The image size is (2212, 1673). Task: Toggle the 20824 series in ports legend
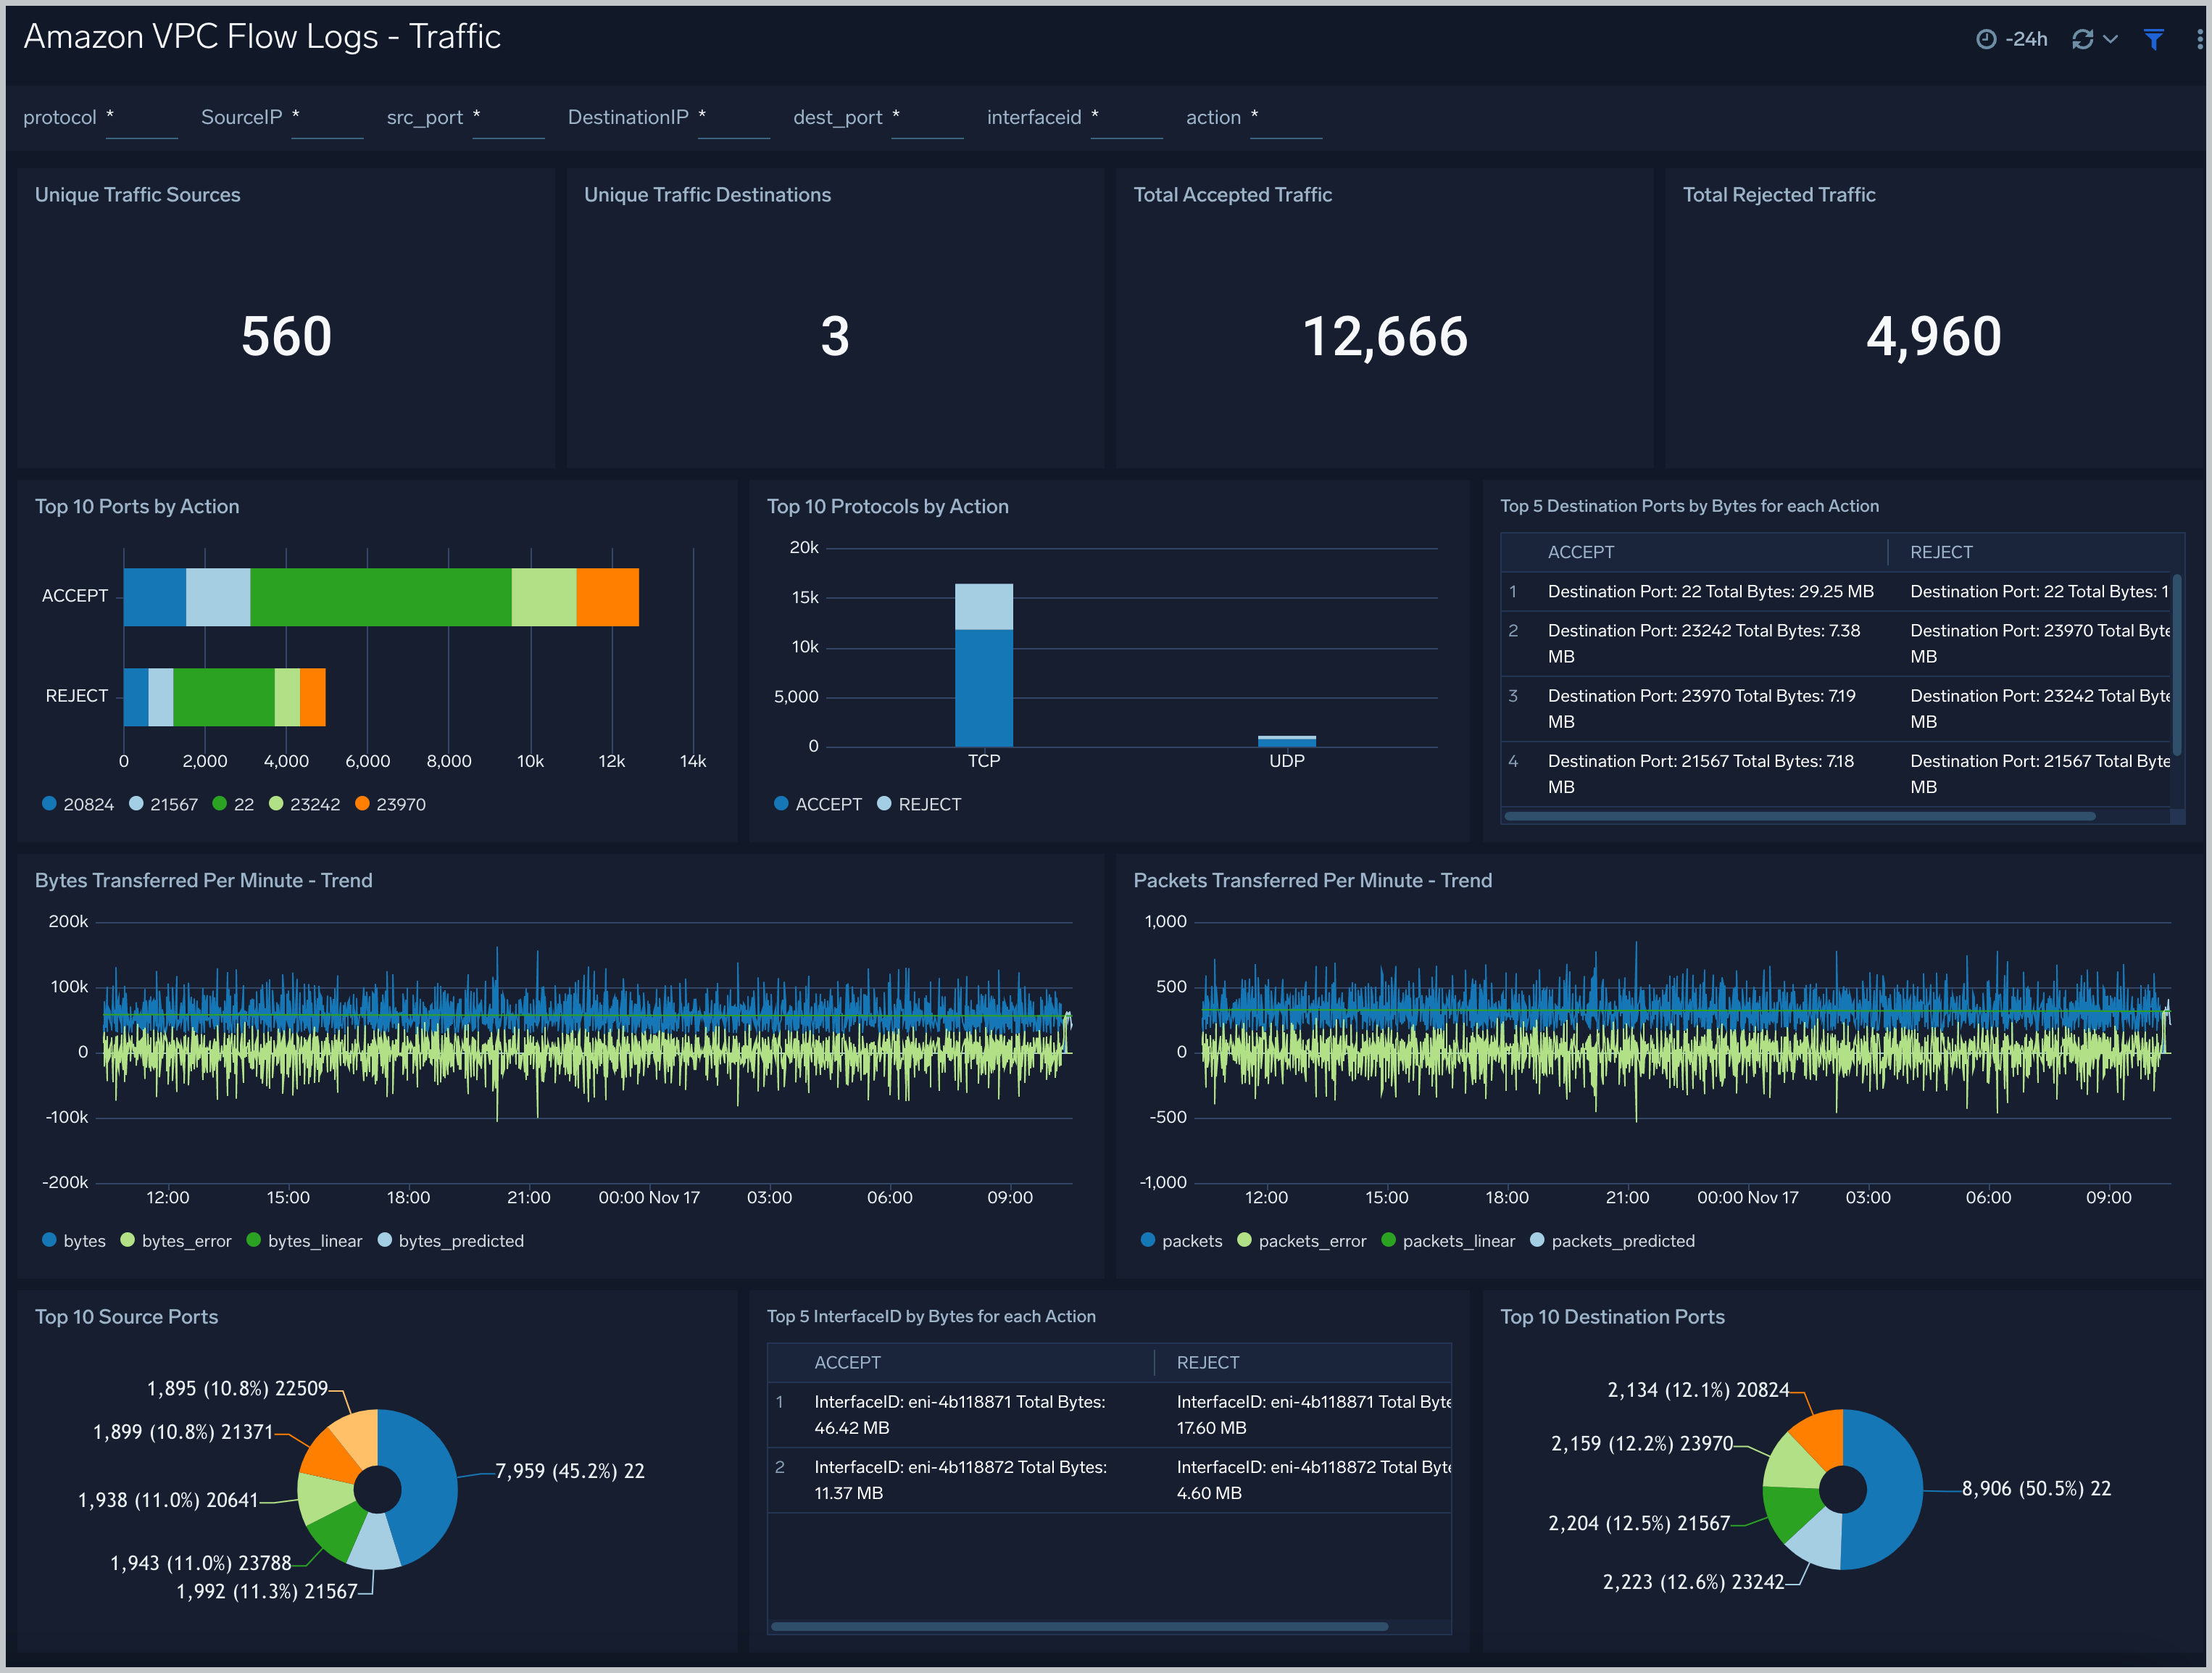78,804
